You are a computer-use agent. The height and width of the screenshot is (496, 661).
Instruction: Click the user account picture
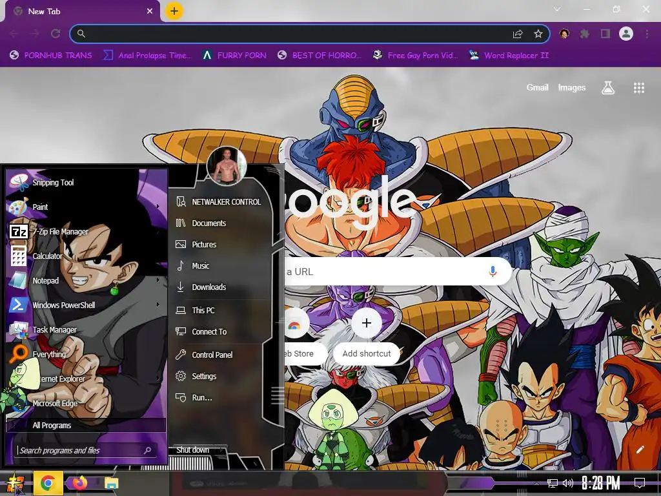[227, 166]
